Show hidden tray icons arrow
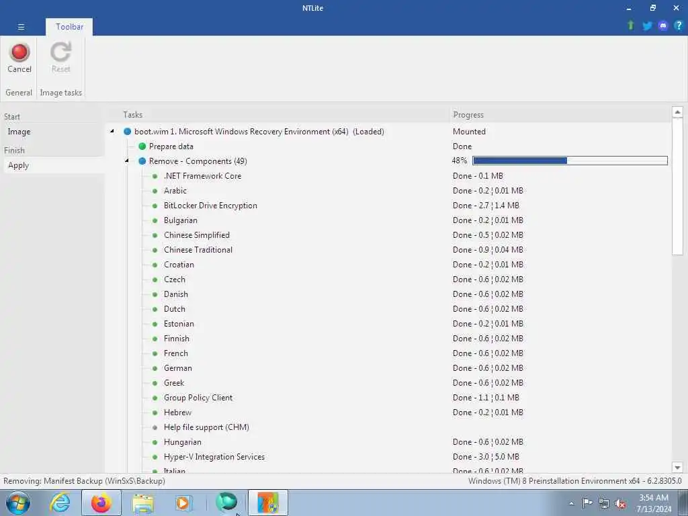Viewport: 688px width, 516px height. coord(571,503)
